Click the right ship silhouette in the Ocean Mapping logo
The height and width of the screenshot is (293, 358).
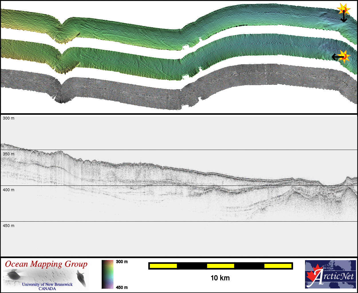pyautogui.click(x=81, y=278)
